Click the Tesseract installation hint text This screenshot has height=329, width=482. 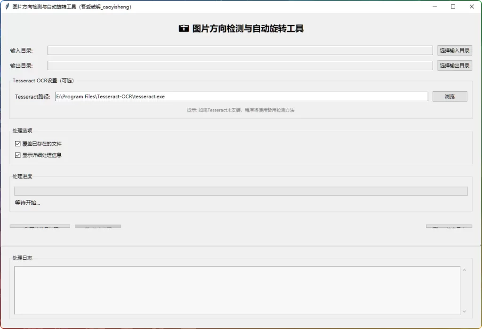(241, 110)
